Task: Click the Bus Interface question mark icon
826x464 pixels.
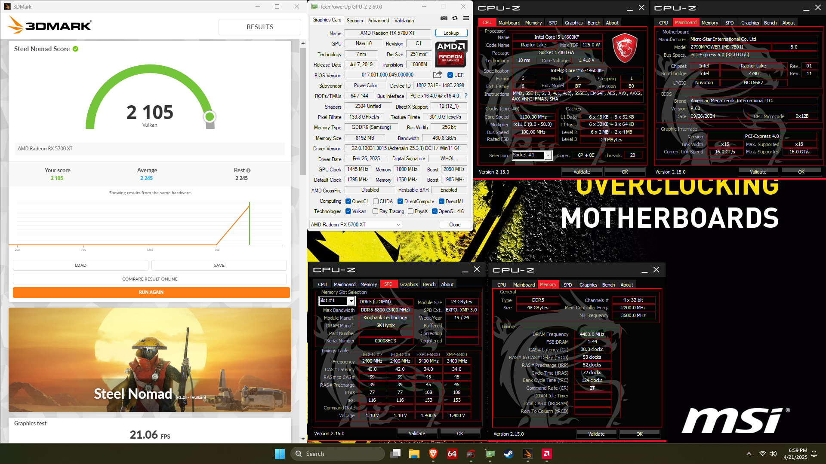Action: coord(466,96)
